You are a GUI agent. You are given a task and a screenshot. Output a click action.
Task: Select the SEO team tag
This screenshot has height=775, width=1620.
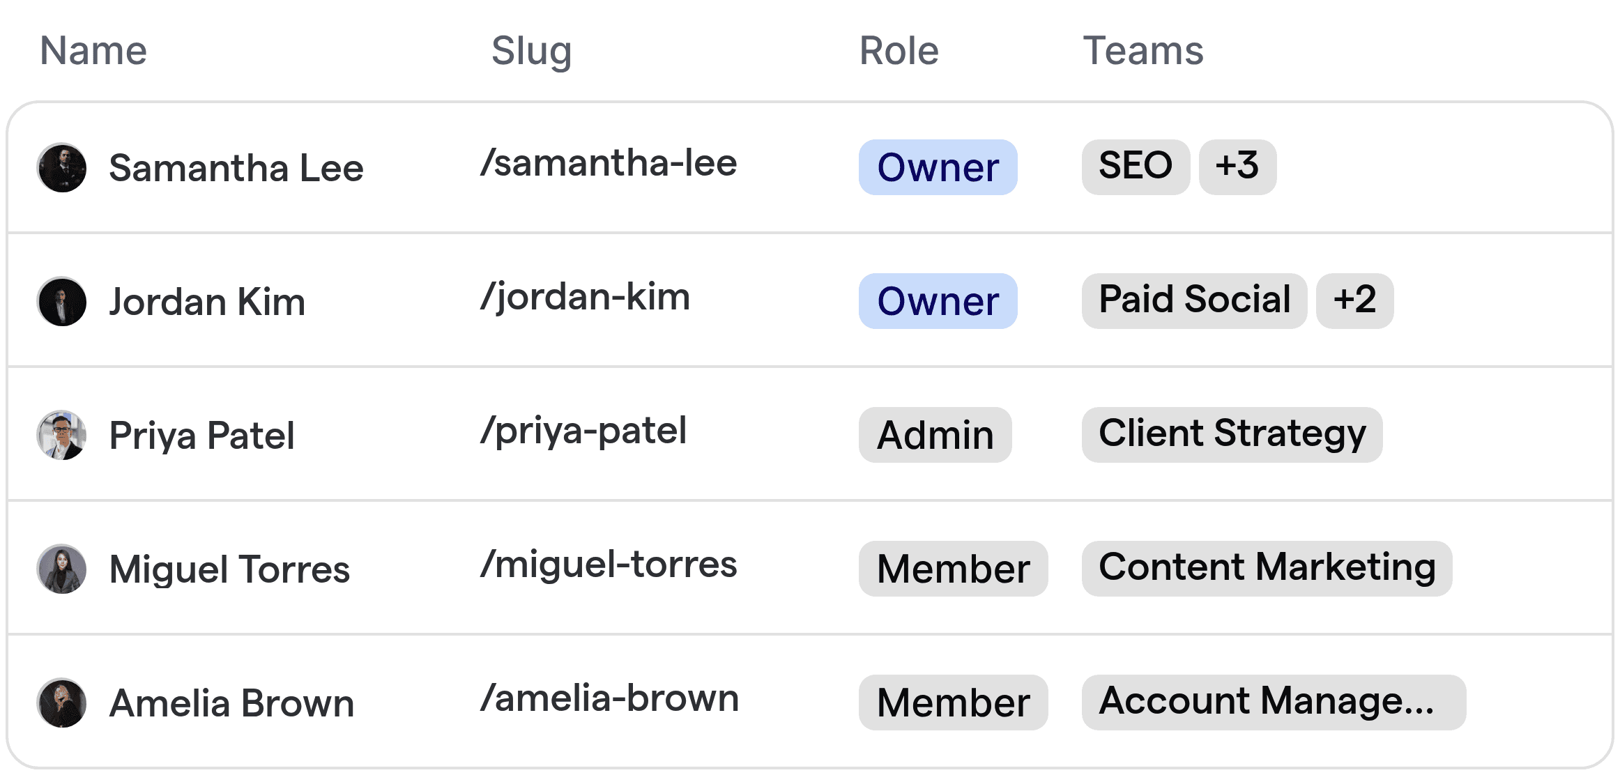coord(1135,166)
